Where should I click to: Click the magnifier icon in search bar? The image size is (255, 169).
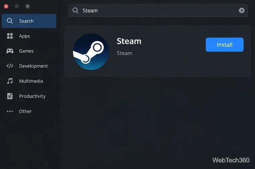75,11
